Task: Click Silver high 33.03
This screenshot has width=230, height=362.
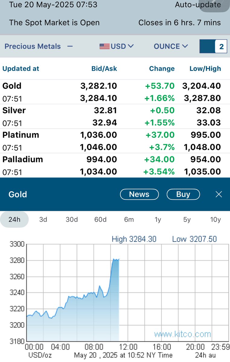Action: (x=209, y=122)
